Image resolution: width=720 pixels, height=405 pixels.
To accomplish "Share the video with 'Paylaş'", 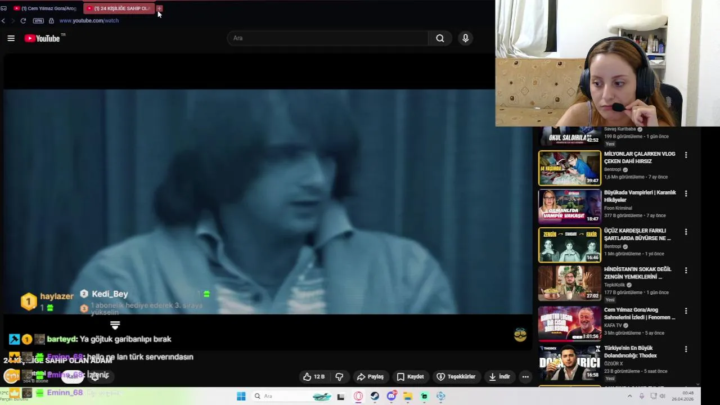I will (x=370, y=377).
